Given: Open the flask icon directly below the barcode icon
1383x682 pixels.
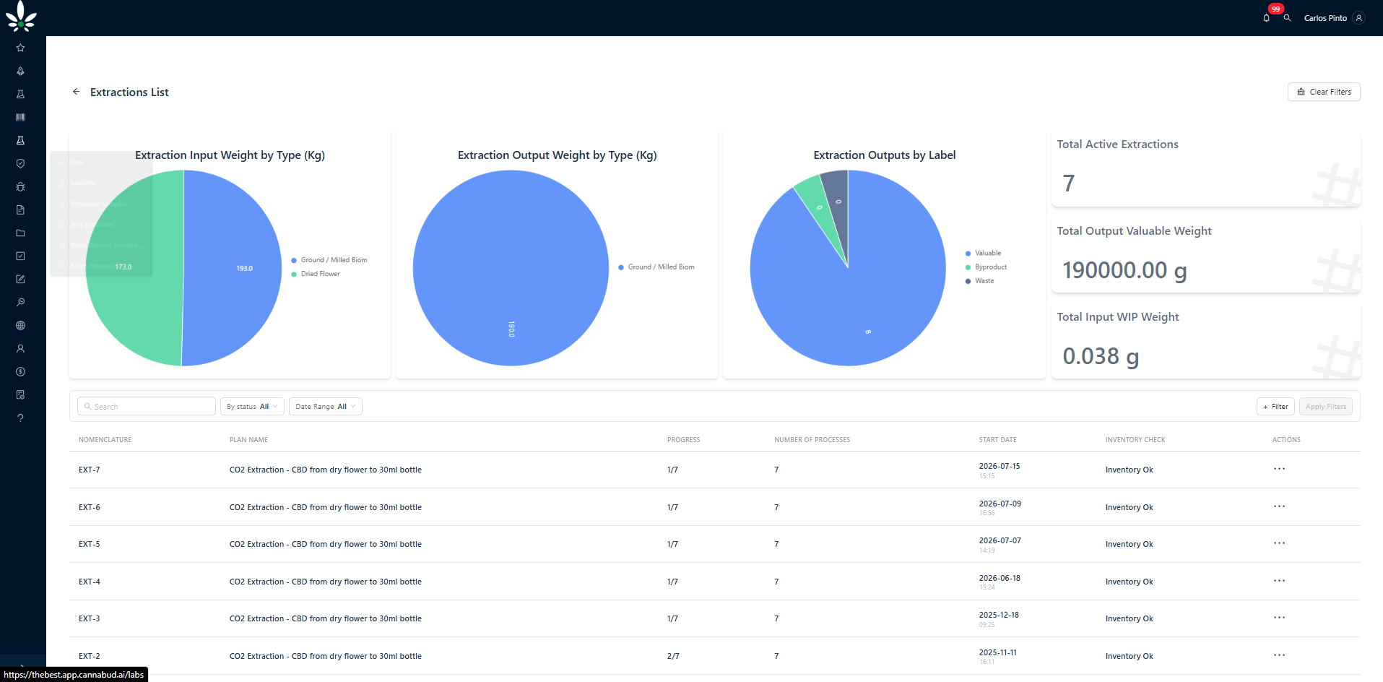Looking at the screenshot, I should [20, 140].
